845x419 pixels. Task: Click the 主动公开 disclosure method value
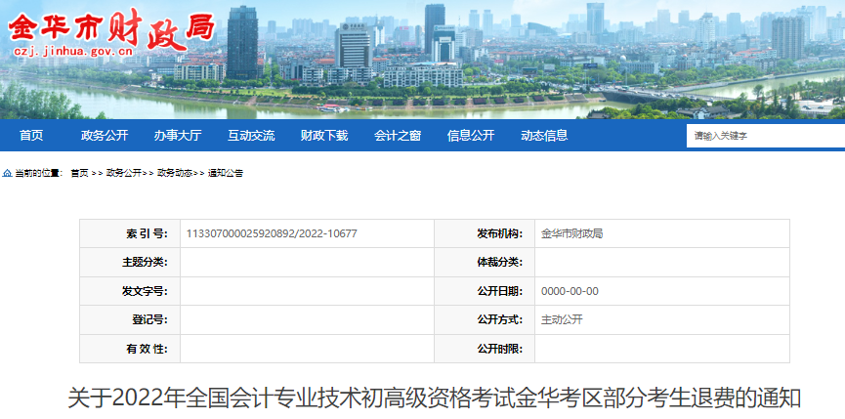pyautogui.click(x=562, y=319)
